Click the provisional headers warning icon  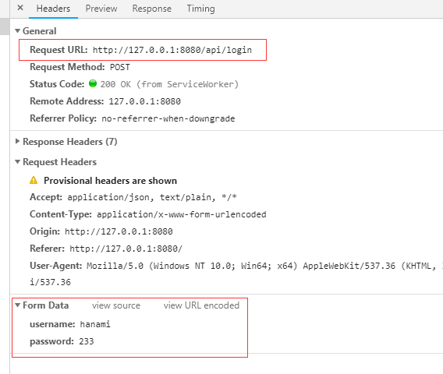point(34,180)
